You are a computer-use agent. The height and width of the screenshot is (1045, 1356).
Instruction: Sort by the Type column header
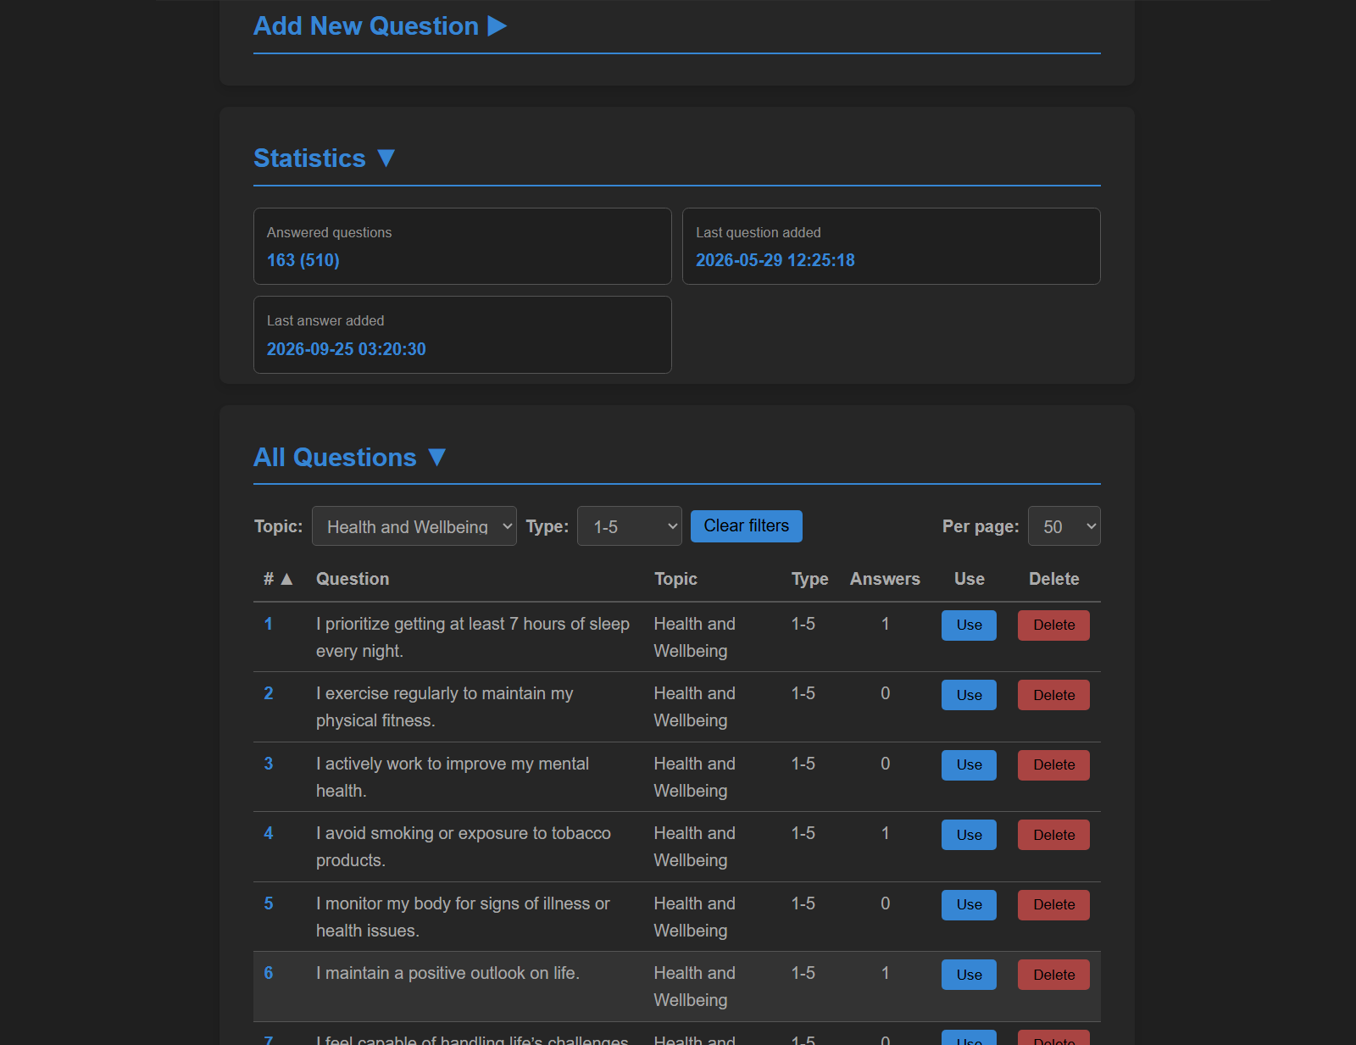(809, 579)
